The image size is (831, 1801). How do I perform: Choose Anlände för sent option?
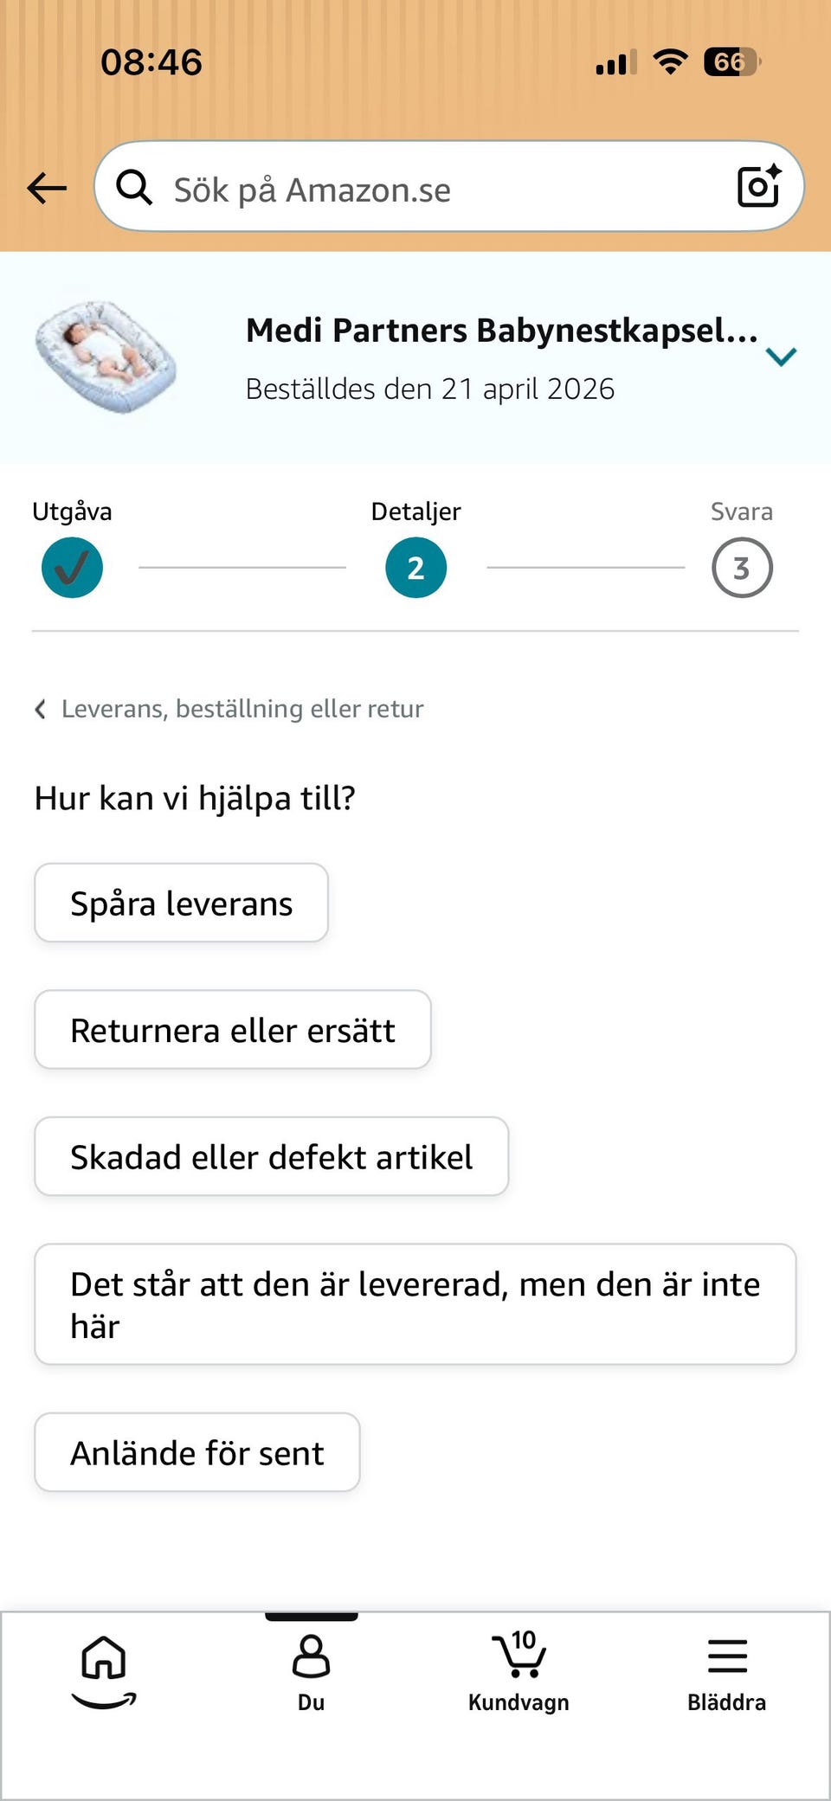click(196, 1452)
